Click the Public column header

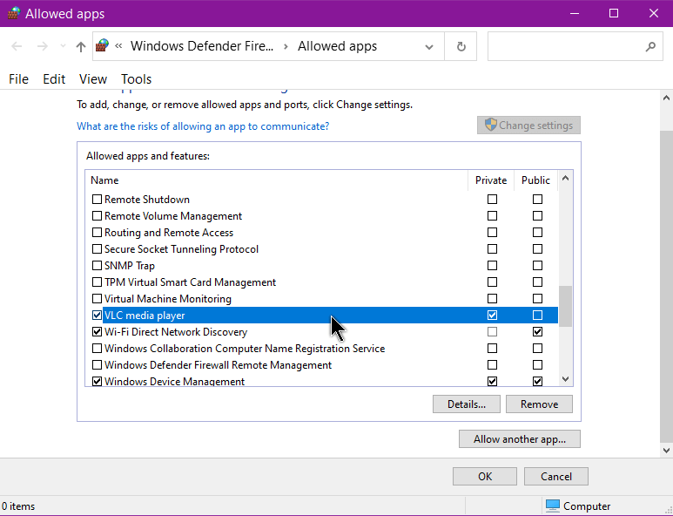tap(535, 180)
